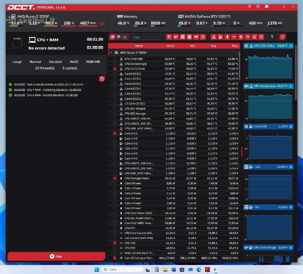The height and width of the screenshot is (274, 303).
Task: Enable graph for Core0 (CCD1) temperature
Action: [115, 74]
